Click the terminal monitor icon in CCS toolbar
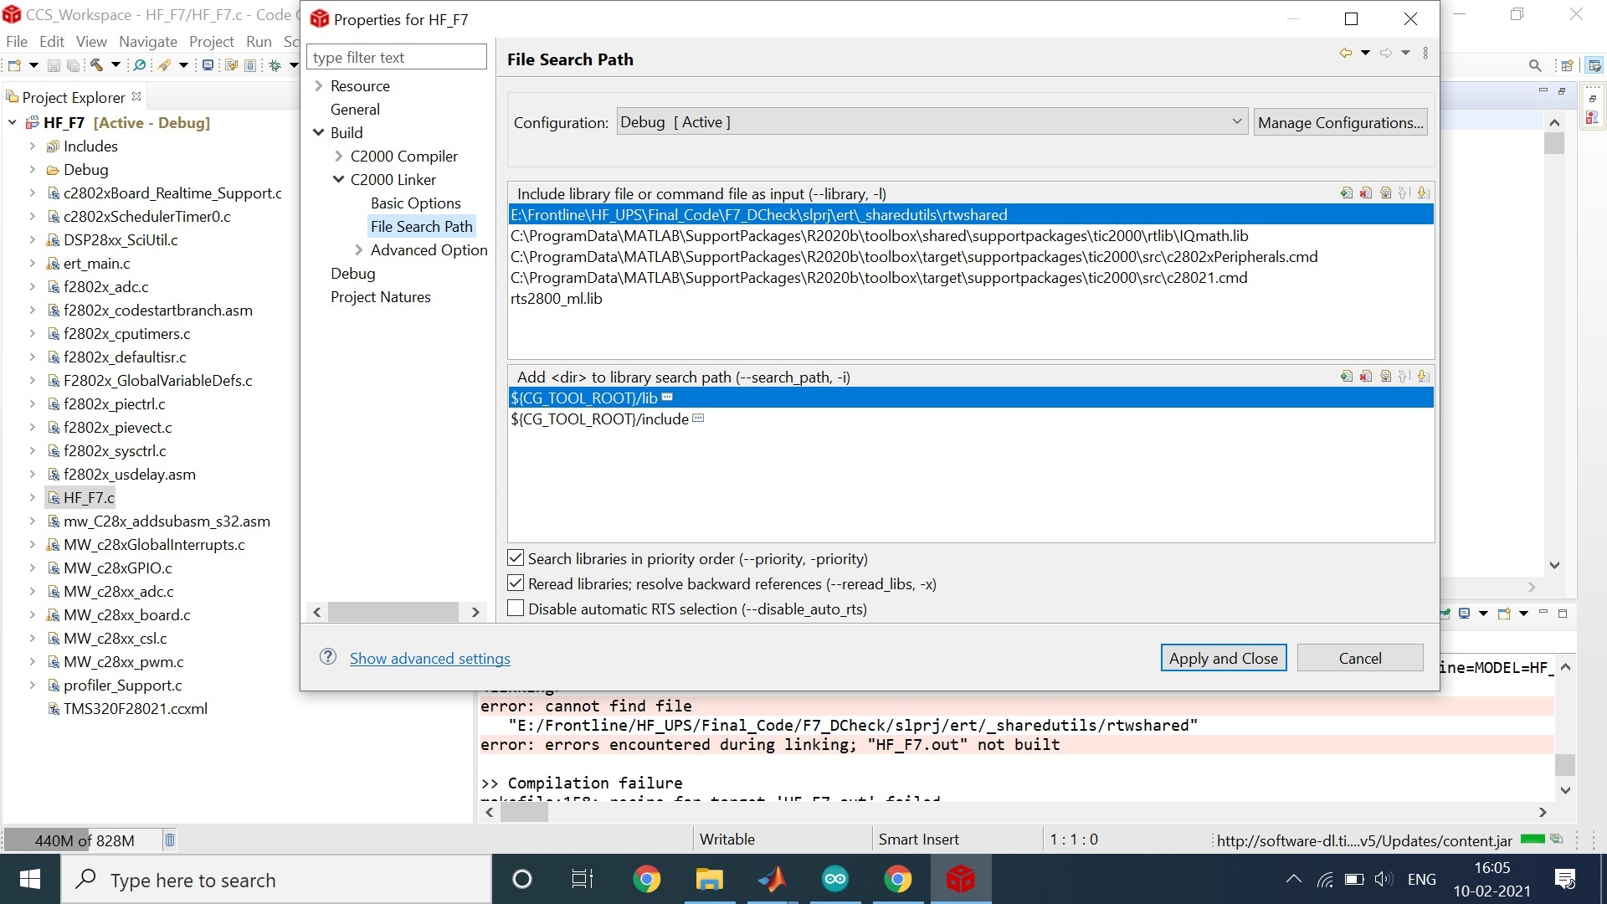Viewport: 1607px width, 904px height. 208,65
